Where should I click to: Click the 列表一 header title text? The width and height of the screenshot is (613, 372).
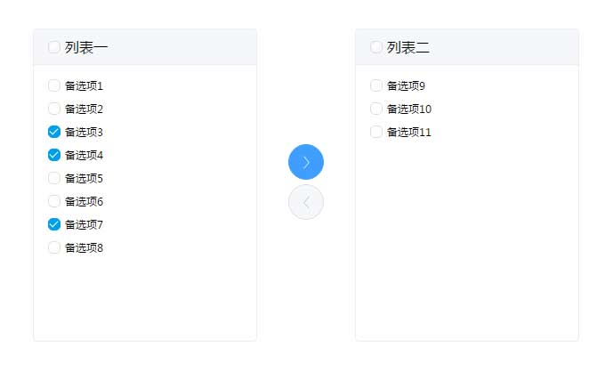coord(86,47)
